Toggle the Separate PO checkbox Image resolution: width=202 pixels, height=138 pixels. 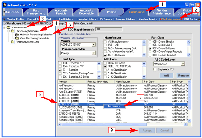[155, 69]
